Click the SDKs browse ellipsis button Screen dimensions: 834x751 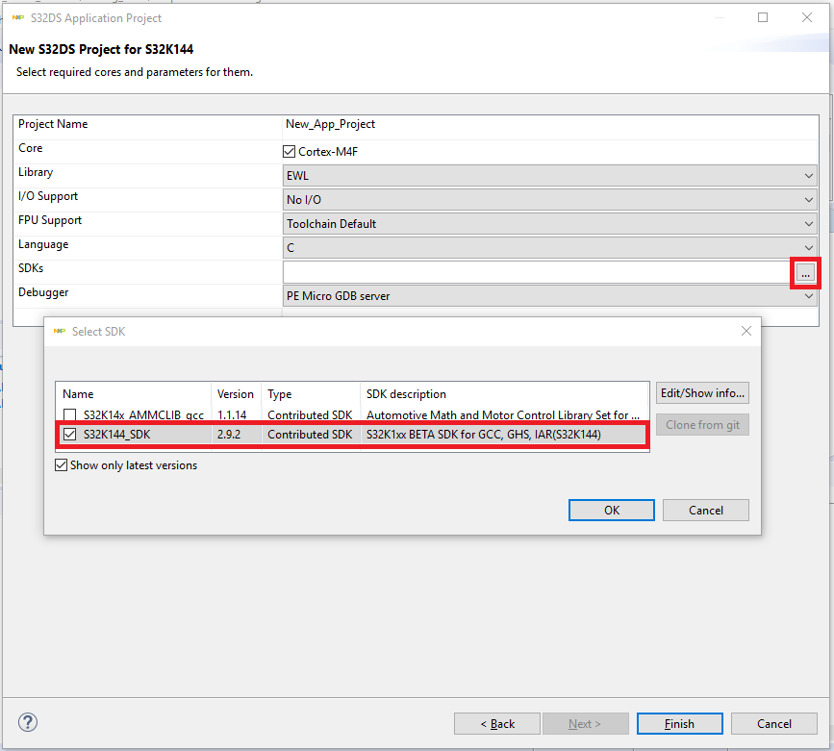coord(805,273)
